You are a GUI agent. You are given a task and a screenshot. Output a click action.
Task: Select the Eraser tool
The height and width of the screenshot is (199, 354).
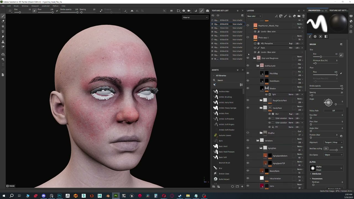pos(3,21)
